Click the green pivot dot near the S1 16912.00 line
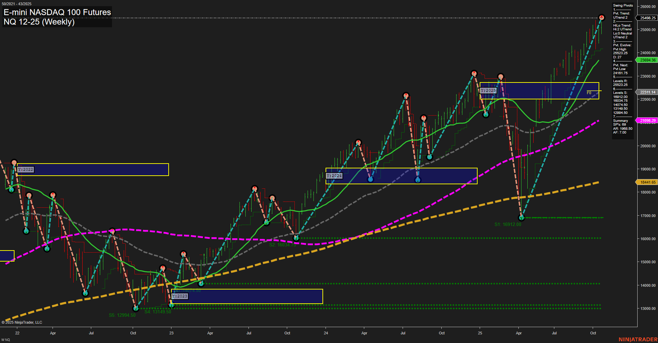The image size is (658, 343). coord(521,217)
